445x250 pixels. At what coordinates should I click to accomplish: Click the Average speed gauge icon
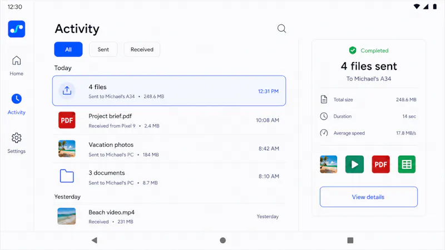pos(324,133)
